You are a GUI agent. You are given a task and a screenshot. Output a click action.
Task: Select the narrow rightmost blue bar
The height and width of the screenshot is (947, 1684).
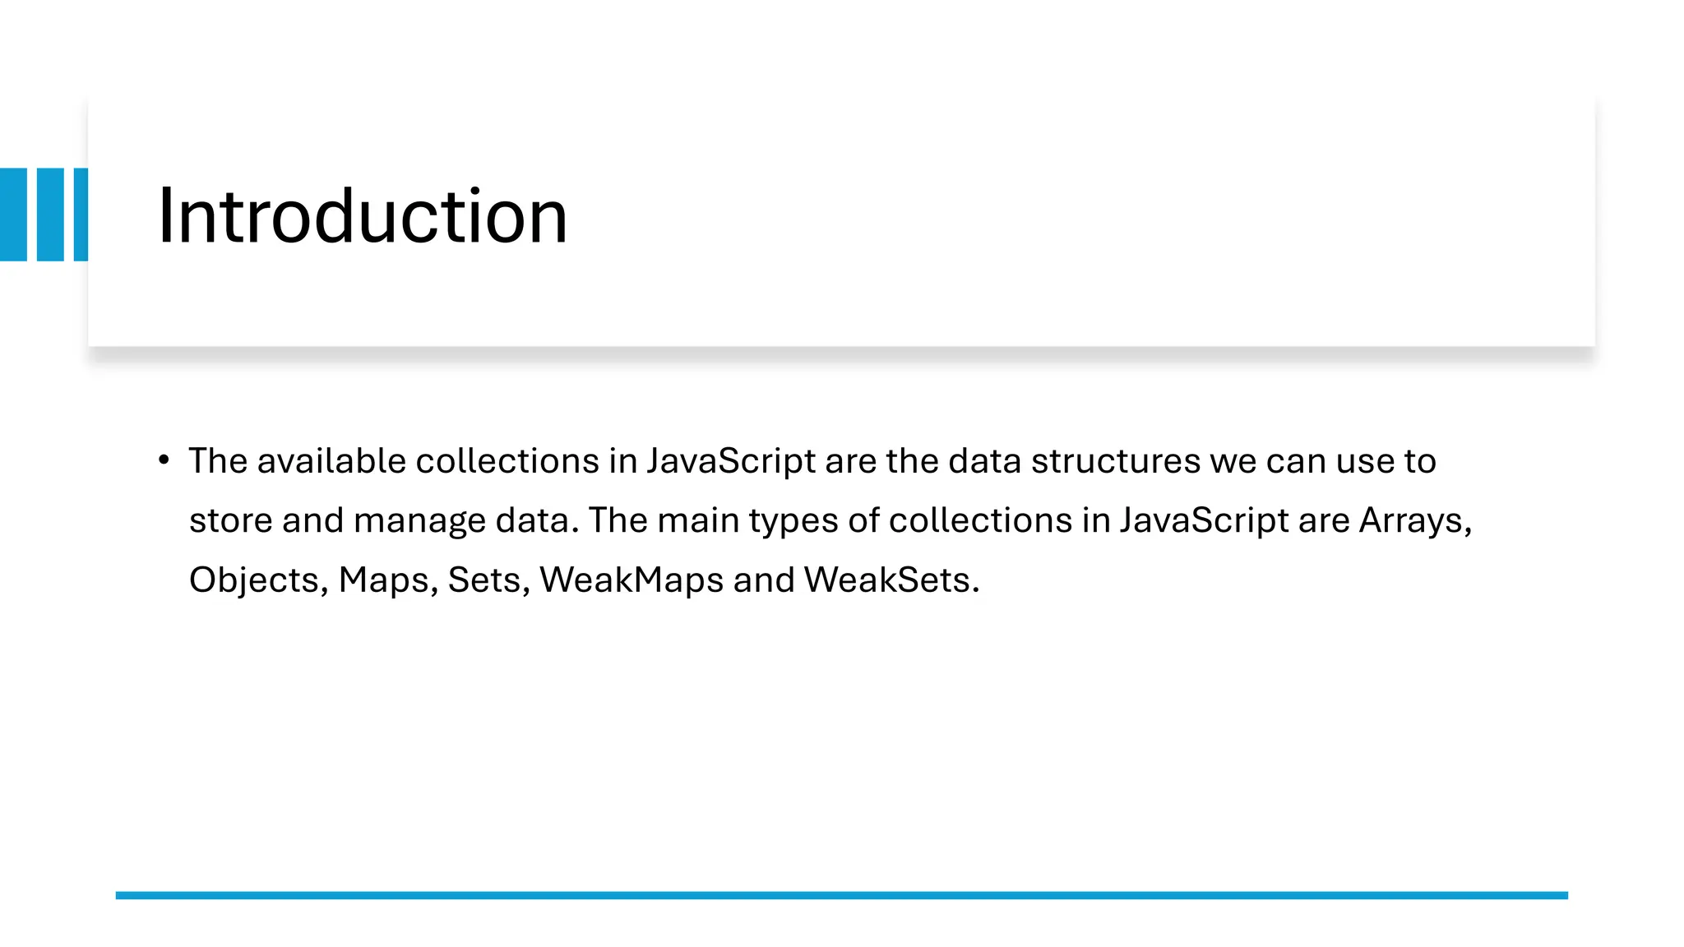click(81, 215)
